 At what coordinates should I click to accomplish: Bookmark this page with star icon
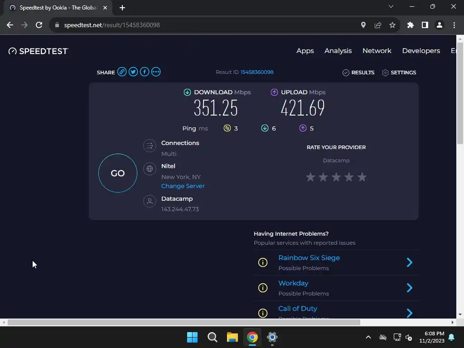coord(392,25)
